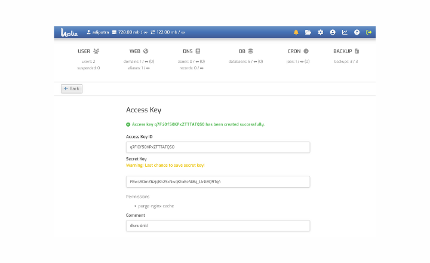Open the file manager folder icon

coord(308,32)
